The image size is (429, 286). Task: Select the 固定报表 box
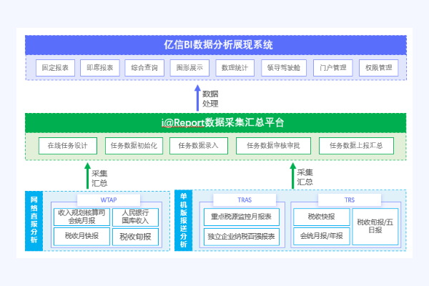(x=56, y=68)
